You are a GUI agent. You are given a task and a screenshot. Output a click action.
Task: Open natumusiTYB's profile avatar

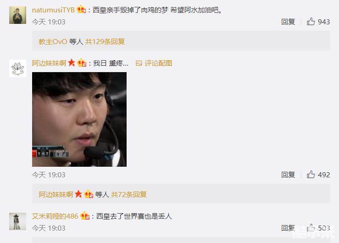click(18, 15)
